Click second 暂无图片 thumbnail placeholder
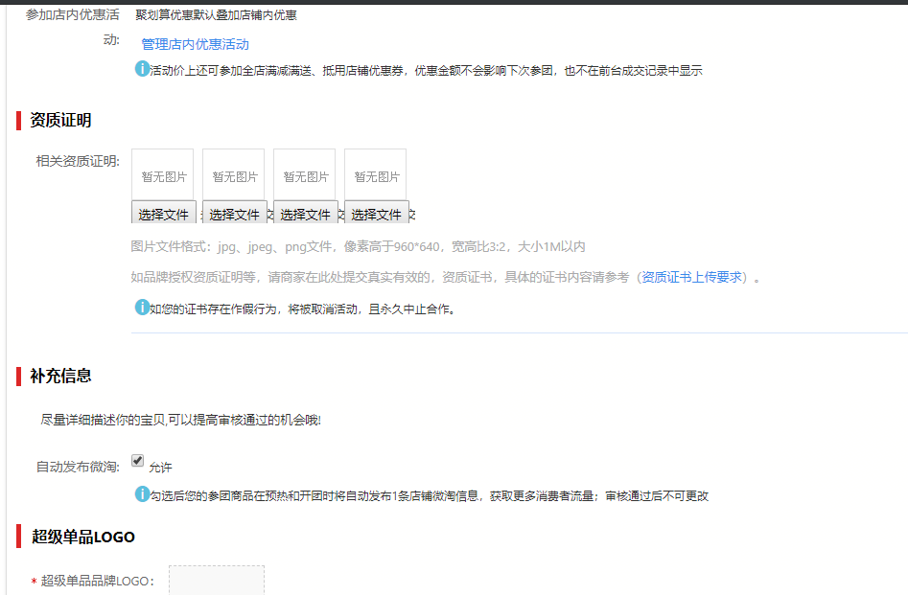 pyautogui.click(x=234, y=174)
